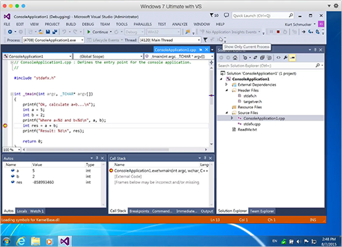The image size is (342, 247).
Task: Click the View Code angle-brackets icon
Action: (279, 58)
